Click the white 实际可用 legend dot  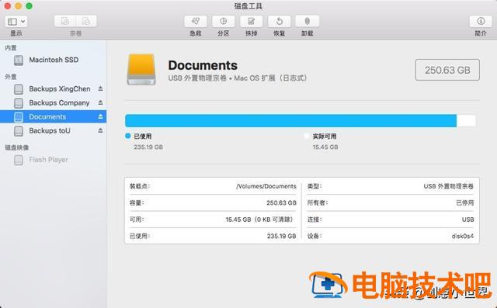click(x=306, y=136)
